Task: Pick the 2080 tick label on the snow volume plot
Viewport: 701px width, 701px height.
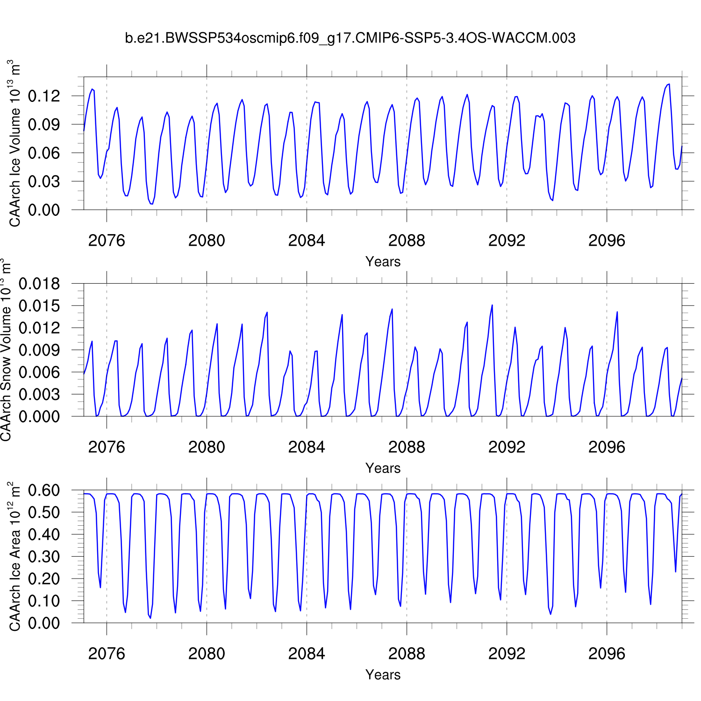Action: (x=207, y=447)
